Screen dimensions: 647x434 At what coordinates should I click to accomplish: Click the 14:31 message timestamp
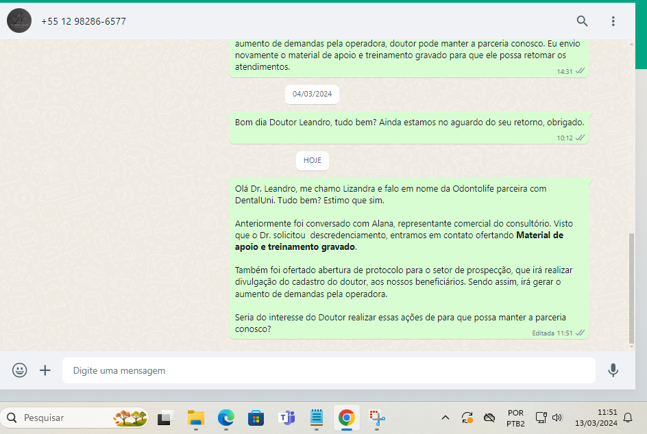coord(565,72)
